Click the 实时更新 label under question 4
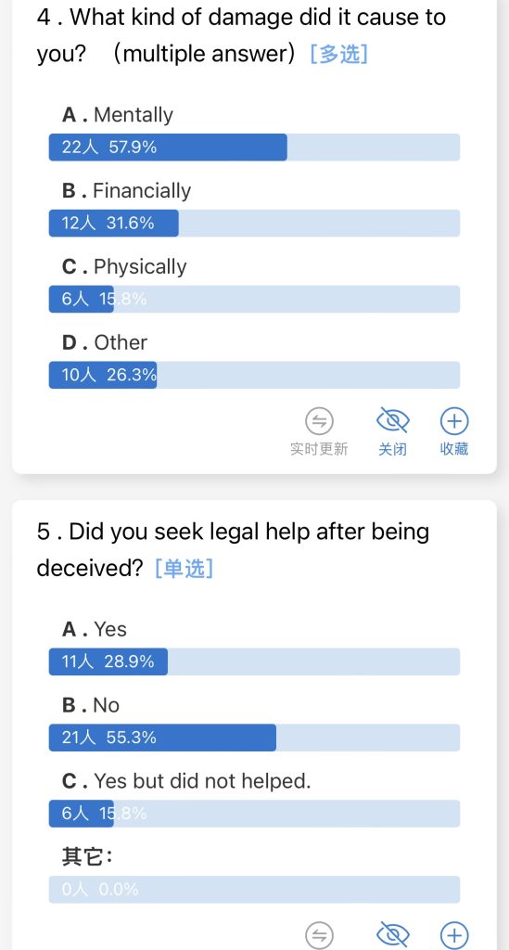Screen dimensions: 509x950 [x=319, y=449]
